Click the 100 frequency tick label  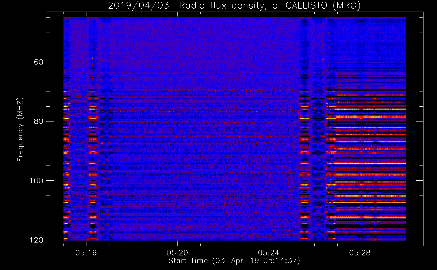36,181
